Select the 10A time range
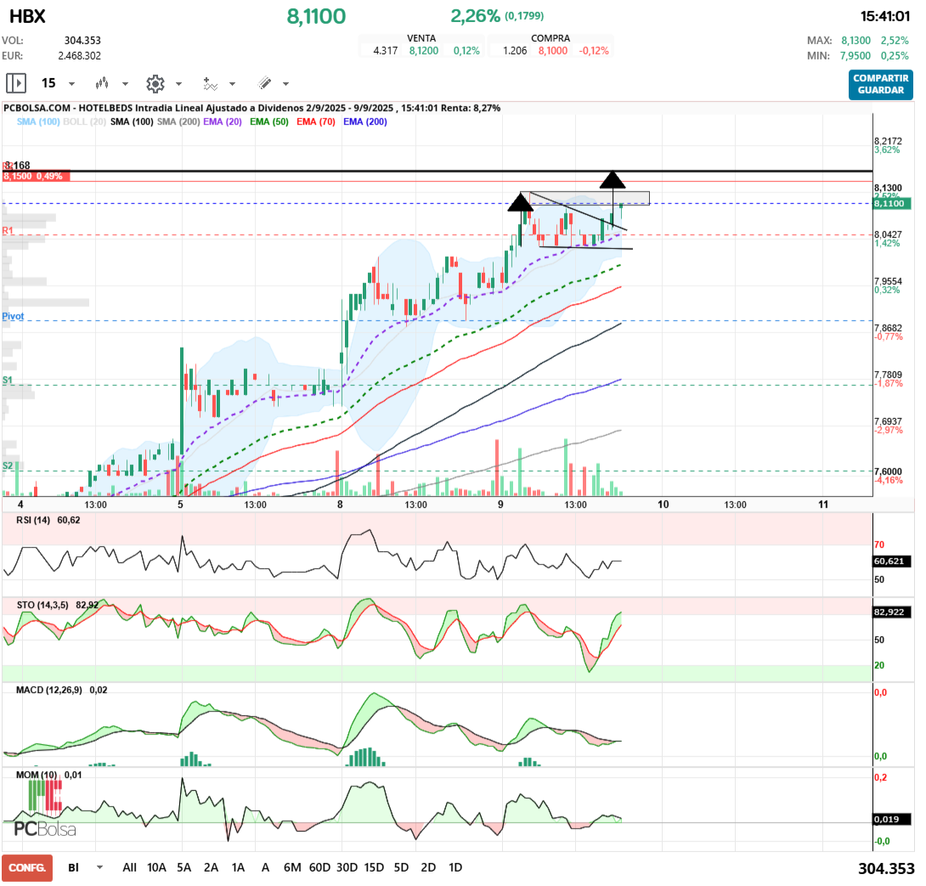 [156, 867]
